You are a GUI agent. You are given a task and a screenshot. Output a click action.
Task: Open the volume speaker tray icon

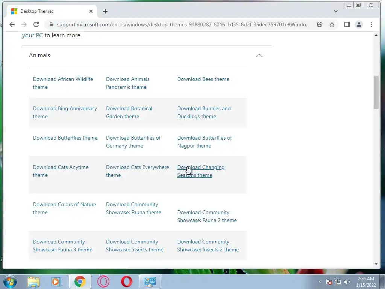(x=347, y=282)
